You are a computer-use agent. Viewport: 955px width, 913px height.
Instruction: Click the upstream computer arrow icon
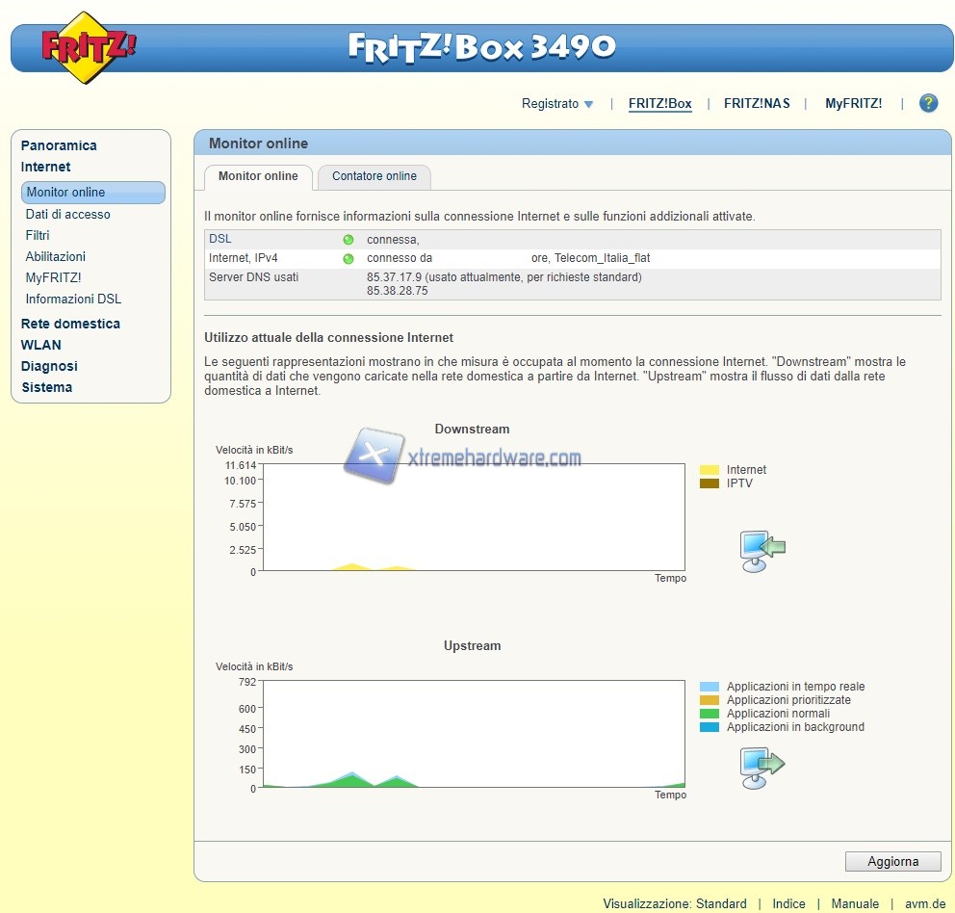pyautogui.click(x=761, y=767)
